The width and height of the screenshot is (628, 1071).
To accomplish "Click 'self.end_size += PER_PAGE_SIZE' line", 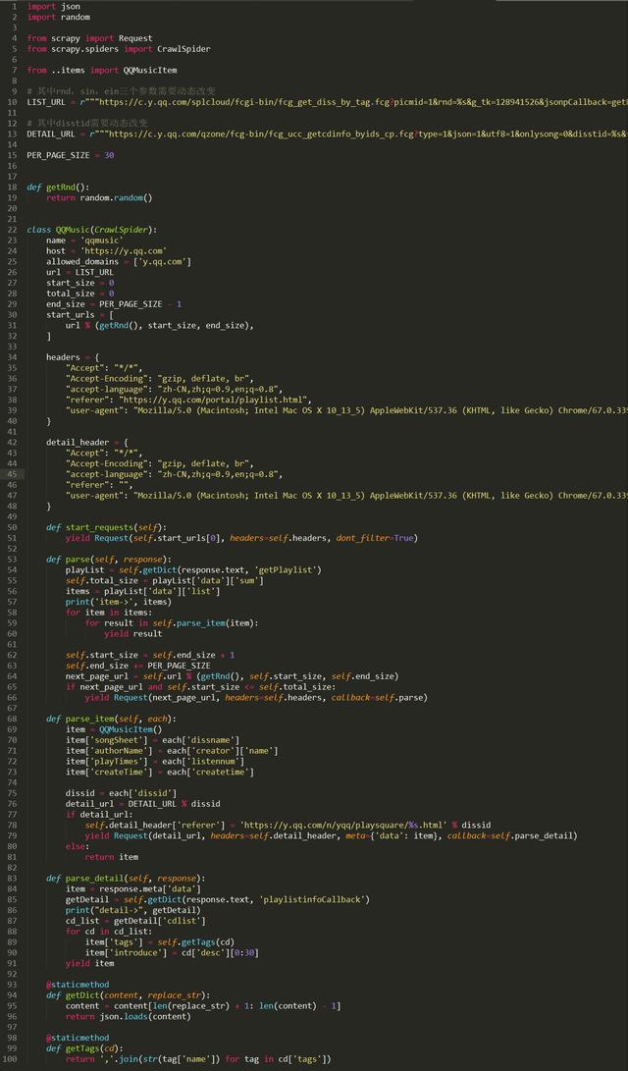I will [138, 666].
